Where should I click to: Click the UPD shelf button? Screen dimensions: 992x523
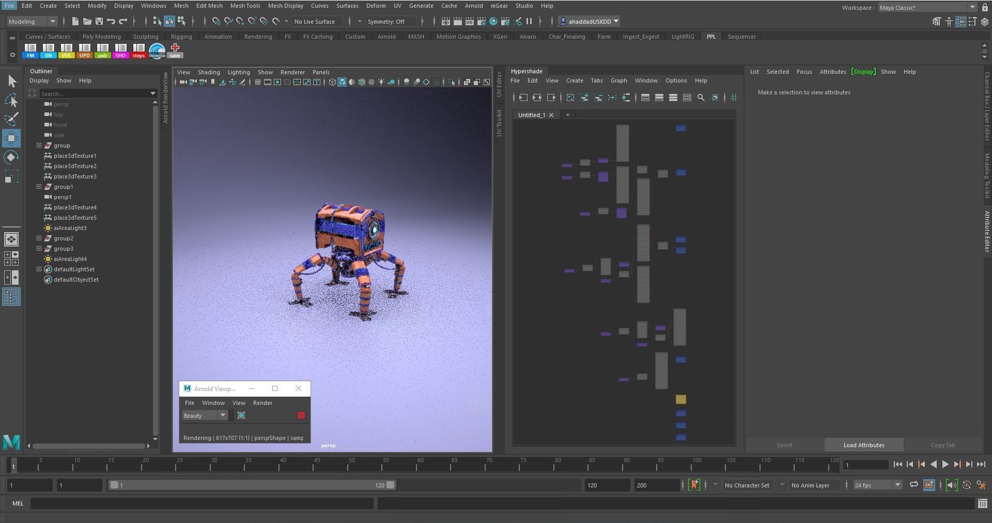click(84, 51)
